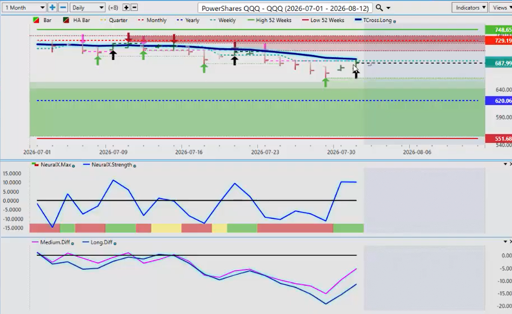The image size is (512, 314).
Task: Click the black plus forecast bars button
Action: 126,8
